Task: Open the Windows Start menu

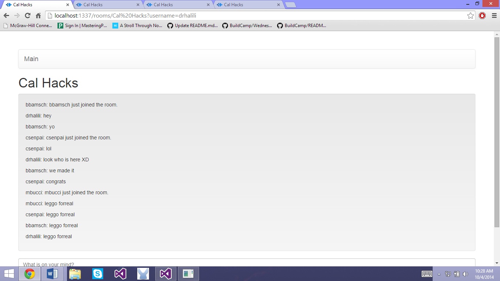Action: tap(9, 274)
